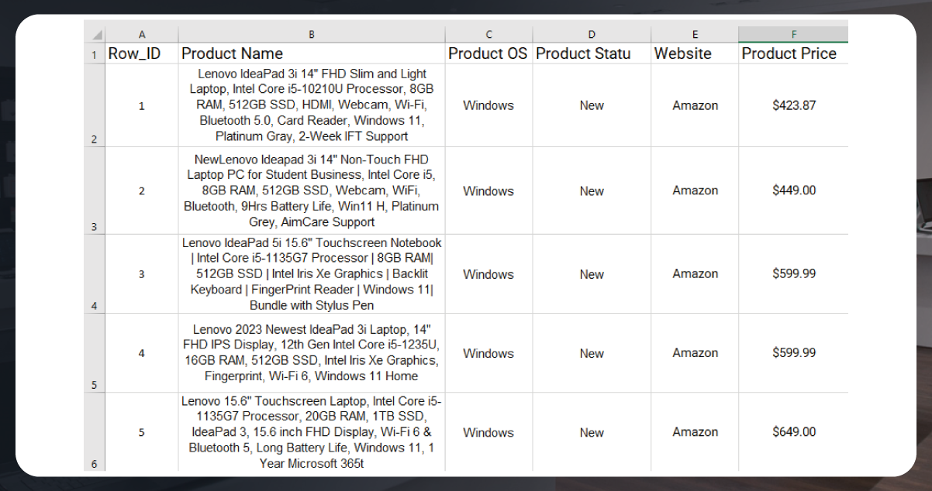932x491 pixels.
Task: Select Row_ID cell with value 3
Action: (142, 274)
